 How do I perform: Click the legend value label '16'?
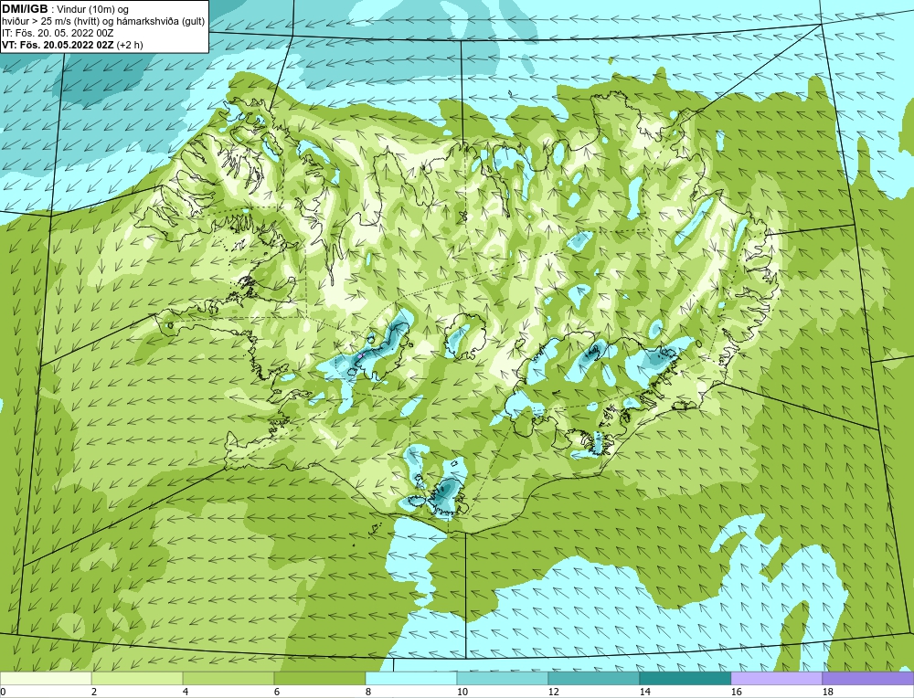tap(736, 692)
